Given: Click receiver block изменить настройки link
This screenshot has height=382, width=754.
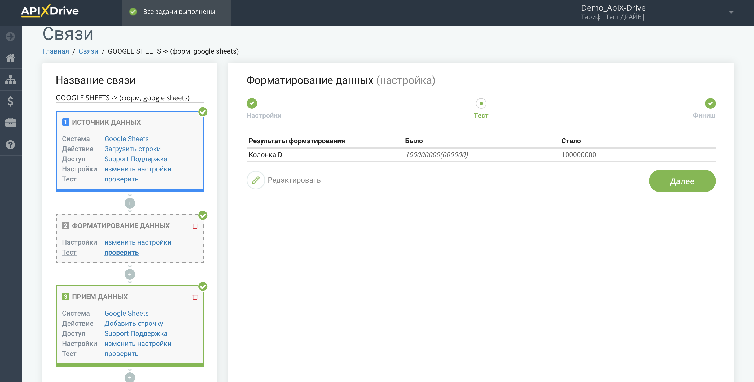Looking at the screenshot, I should click(138, 344).
